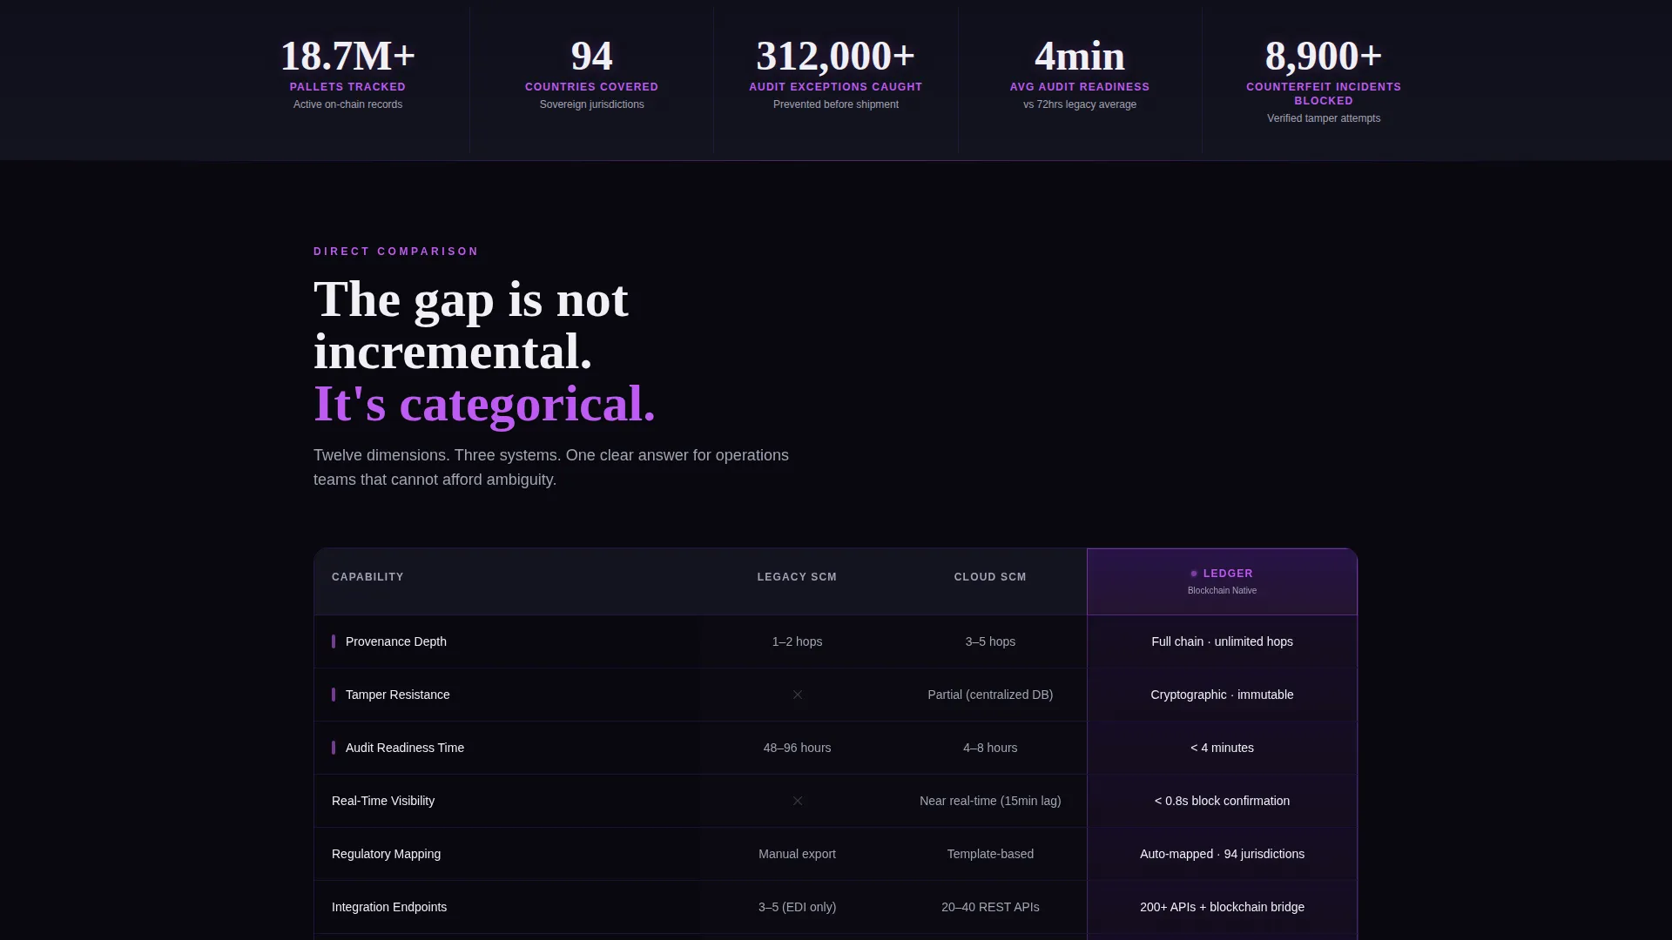Click 'Sovereign jurisdictions' caption

click(x=591, y=104)
